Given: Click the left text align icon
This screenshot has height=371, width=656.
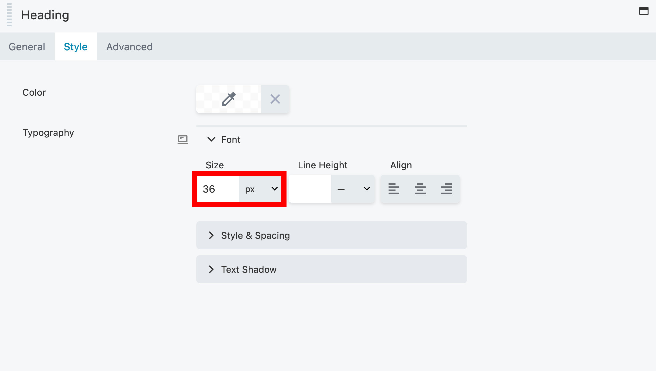Looking at the screenshot, I should tap(393, 188).
